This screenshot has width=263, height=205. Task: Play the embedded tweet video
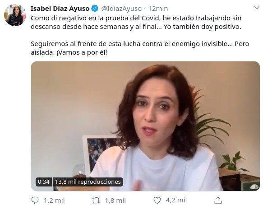pyautogui.click(x=145, y=126)
